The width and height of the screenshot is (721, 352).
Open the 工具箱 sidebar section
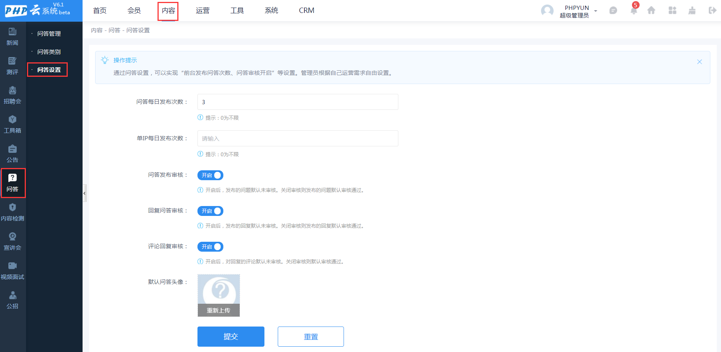click(13, 125)
